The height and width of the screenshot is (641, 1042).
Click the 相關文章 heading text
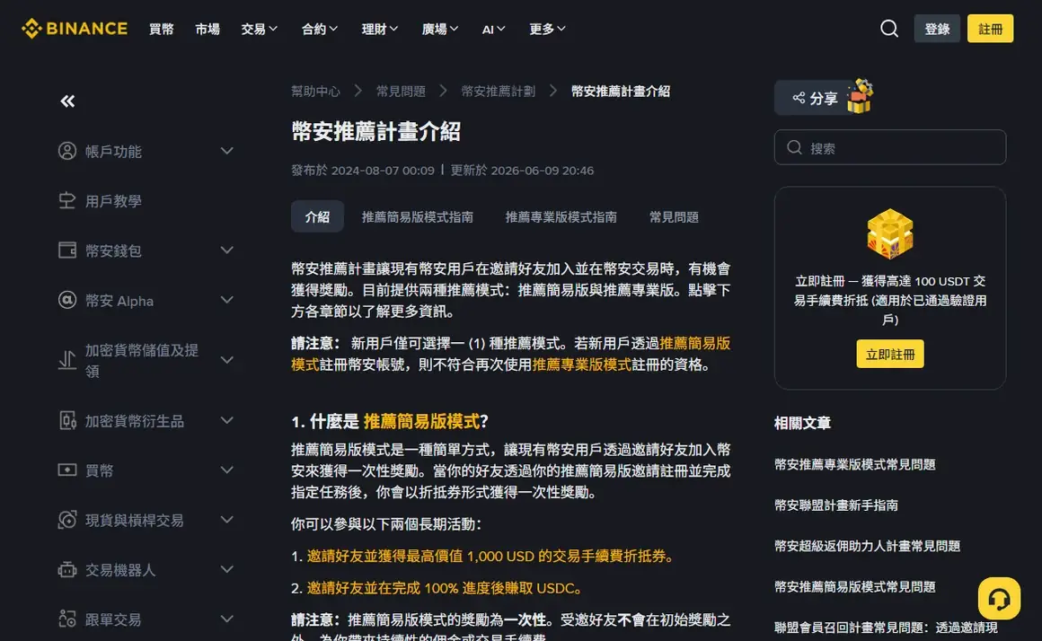pos(802,423)
